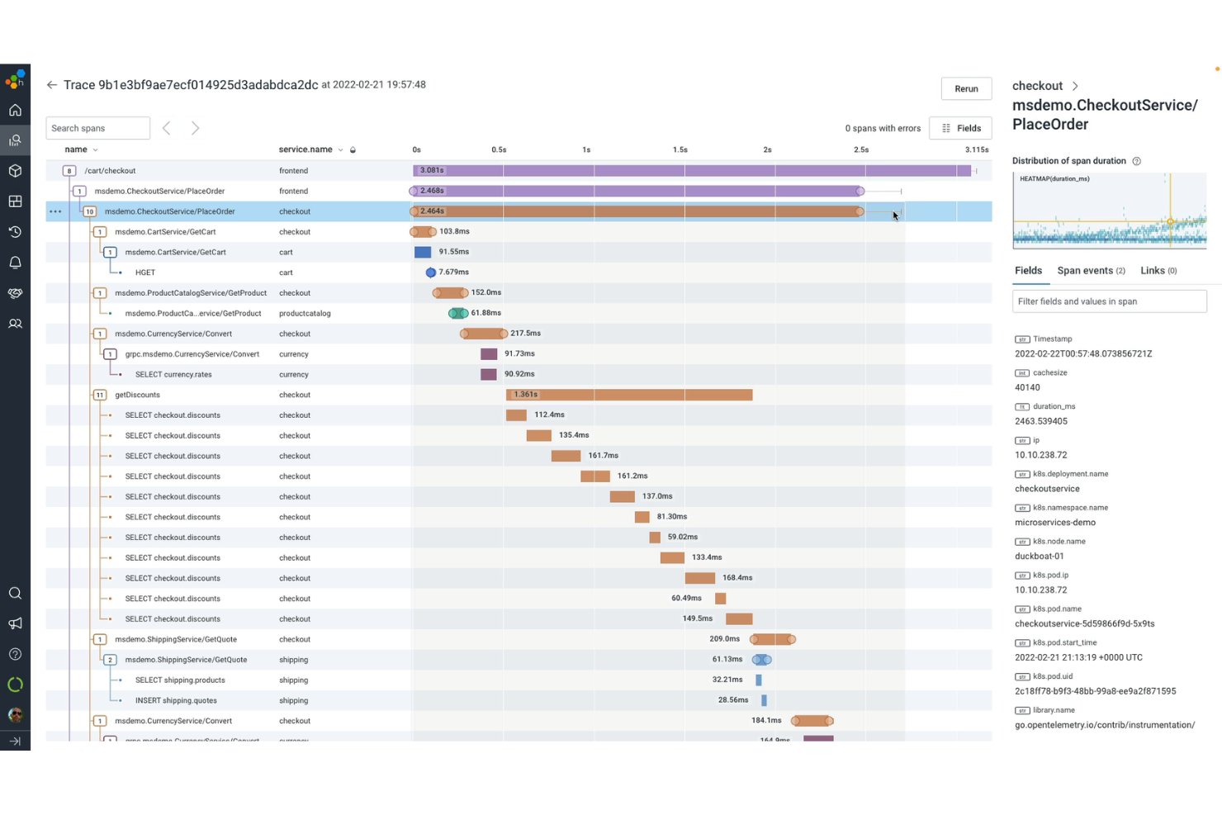Open the notifications bell icon
The image size is (1222, 815).
(x=15, y=262)
